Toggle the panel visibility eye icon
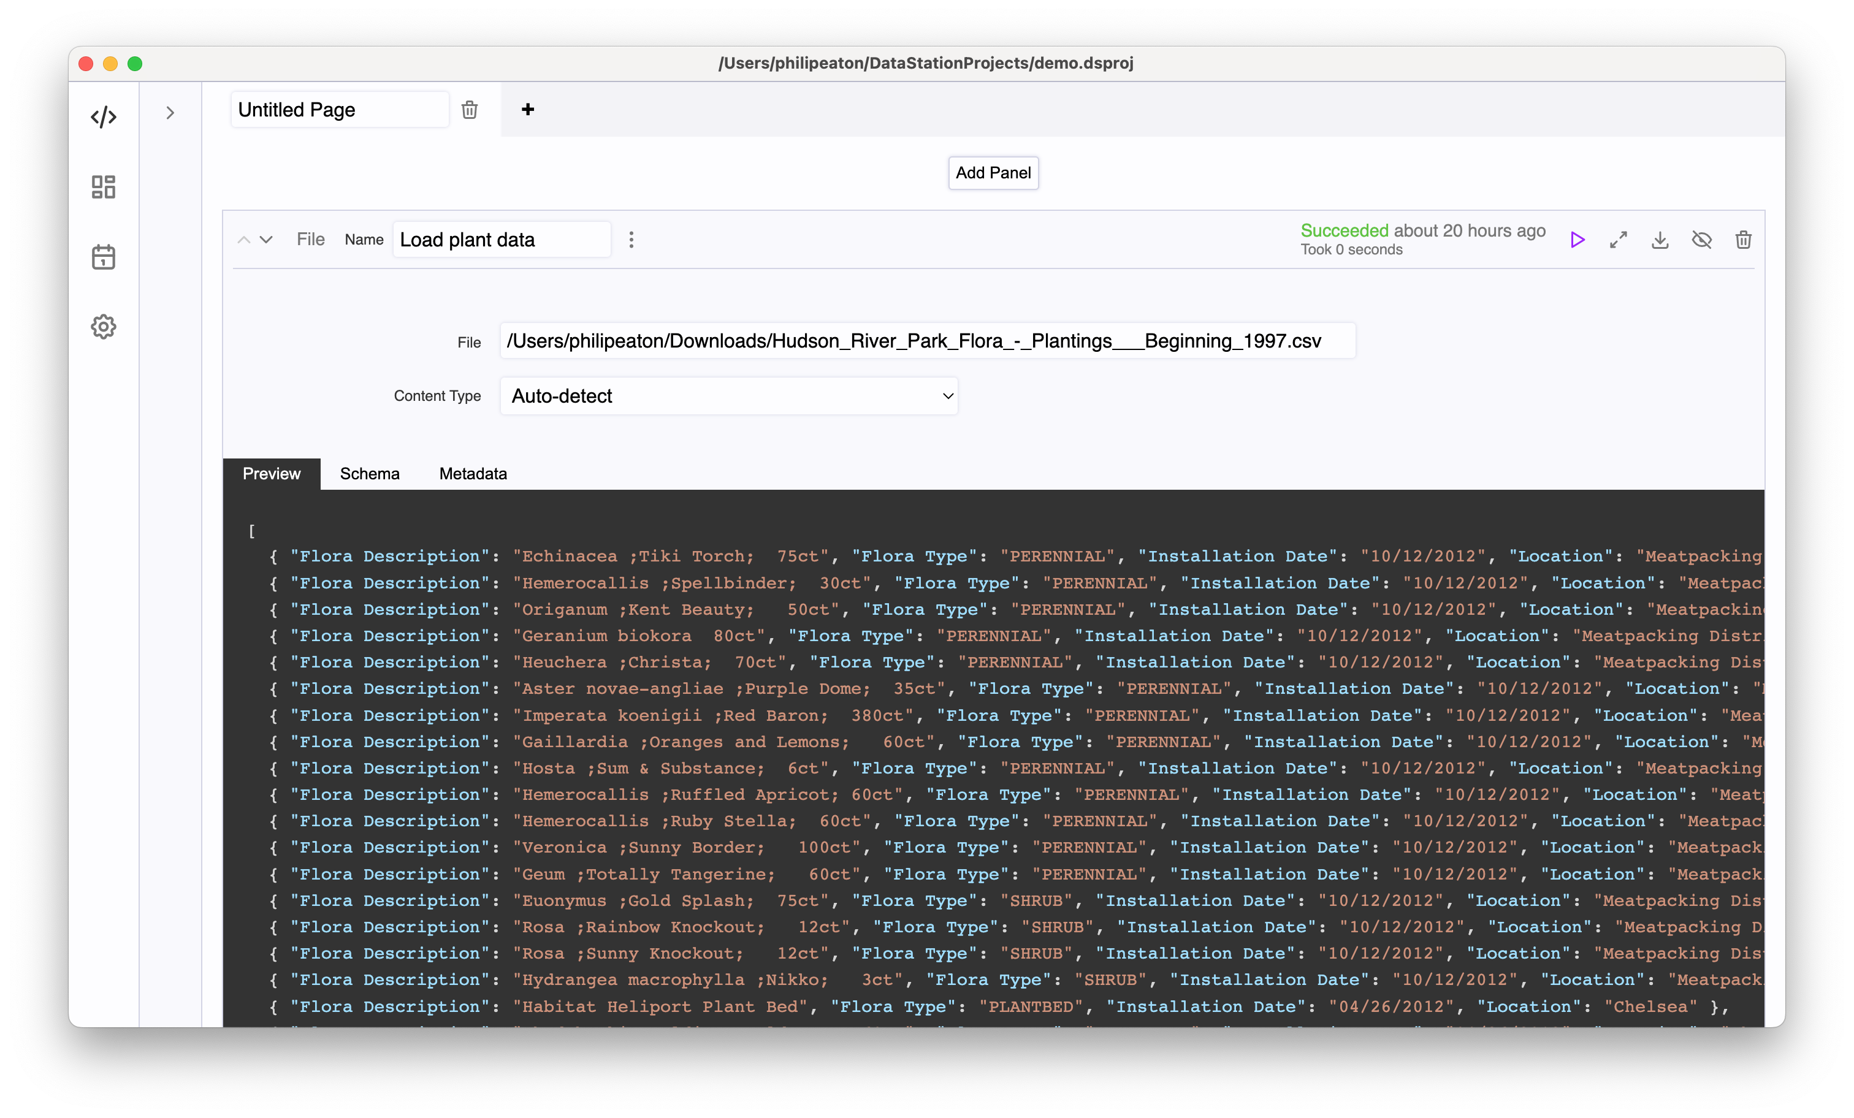The image size is (1854, 1118). tap(1700, 240)
